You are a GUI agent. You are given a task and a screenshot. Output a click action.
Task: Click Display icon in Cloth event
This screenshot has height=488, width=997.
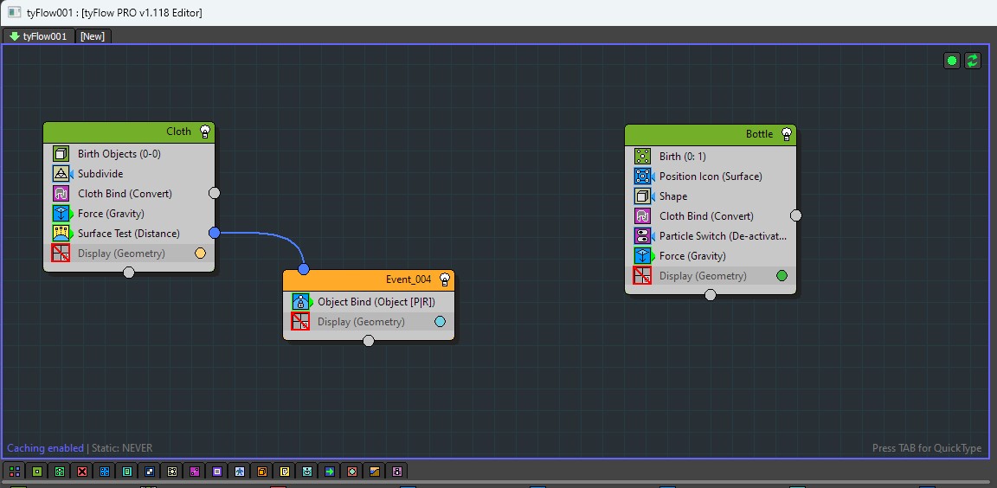61,253
